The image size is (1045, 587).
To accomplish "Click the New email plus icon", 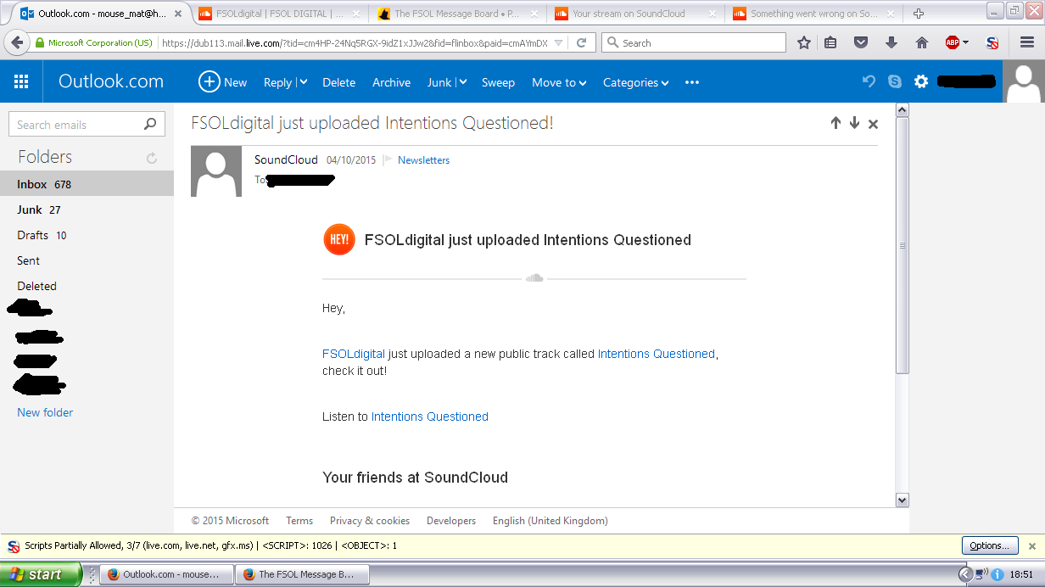I will click(209, 81).
